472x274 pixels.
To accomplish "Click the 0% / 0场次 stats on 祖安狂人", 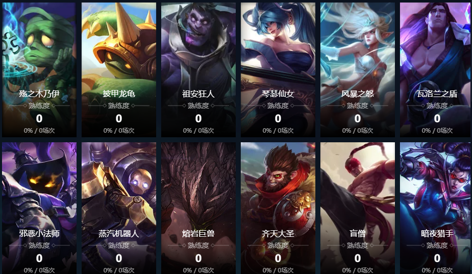I will 198,131.
